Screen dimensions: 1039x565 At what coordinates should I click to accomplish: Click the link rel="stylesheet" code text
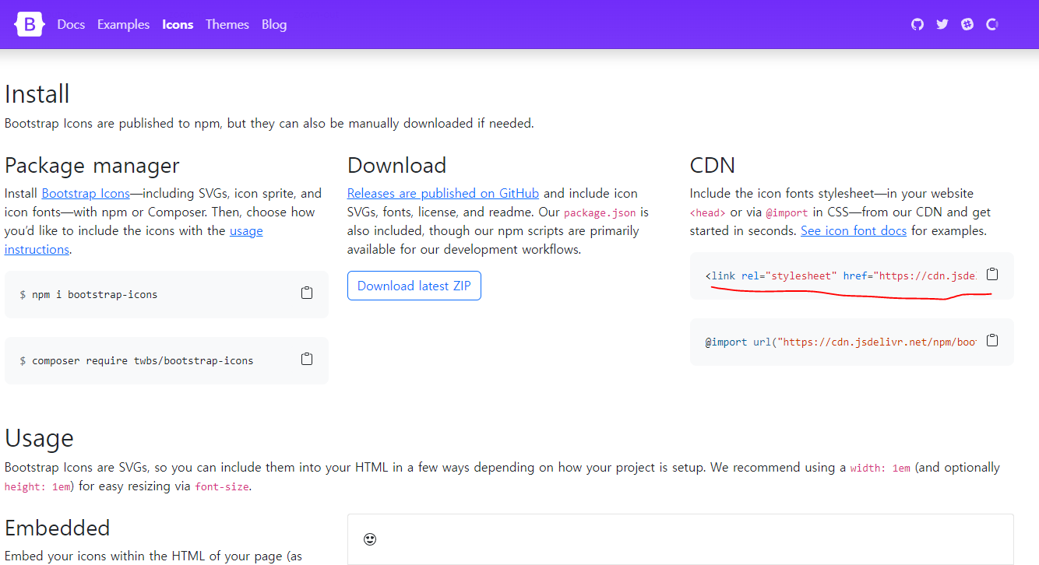pos(841,276)
